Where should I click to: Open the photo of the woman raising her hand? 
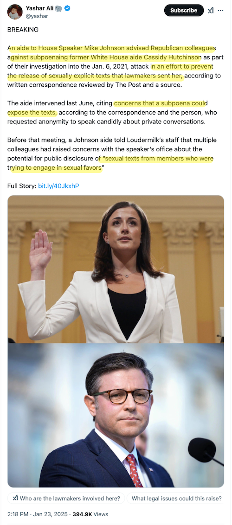point(116,269)
